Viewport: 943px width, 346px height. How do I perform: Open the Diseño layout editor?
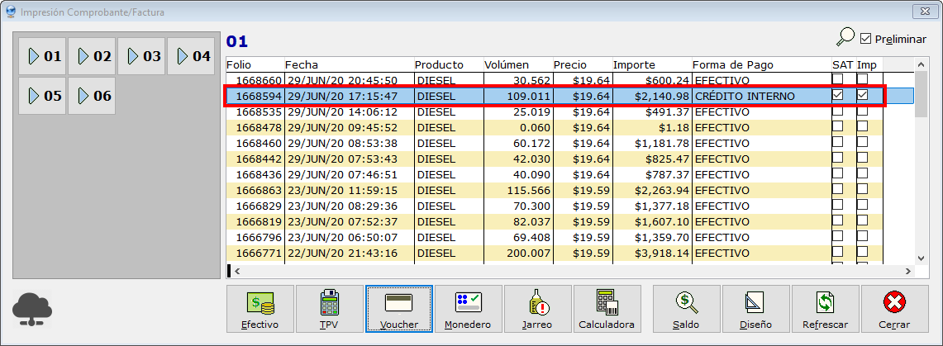[755, 309]
